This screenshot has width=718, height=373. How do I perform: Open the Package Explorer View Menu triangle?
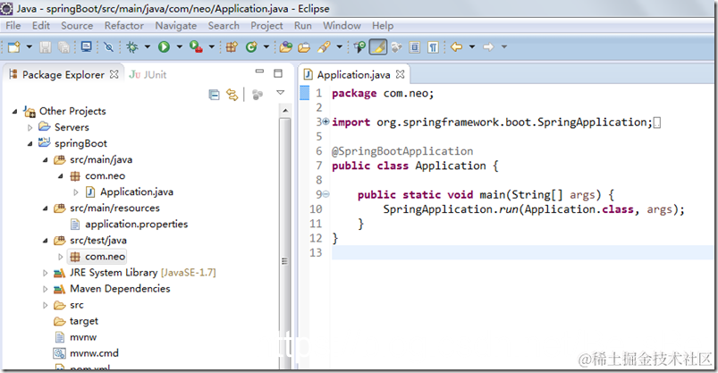(281, 93)
